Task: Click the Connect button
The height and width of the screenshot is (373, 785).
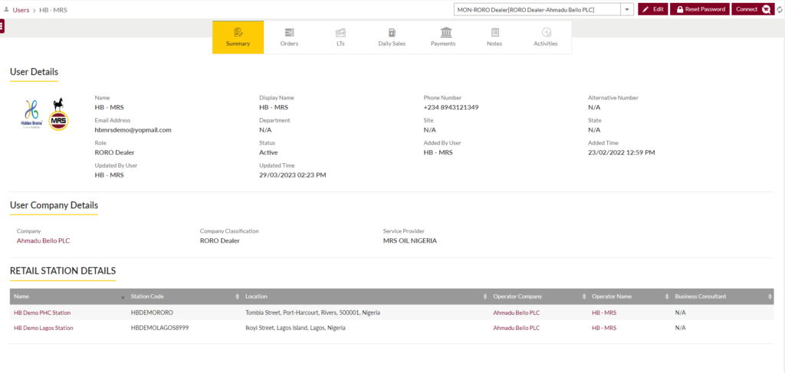Action: coord(753,9)
